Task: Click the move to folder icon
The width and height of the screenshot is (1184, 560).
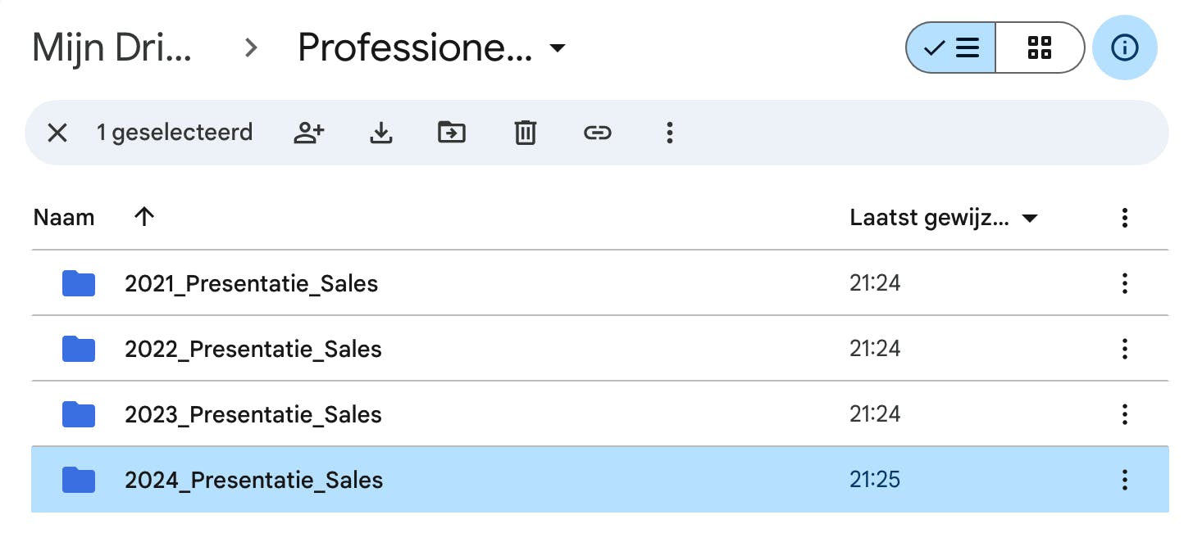Action: [x=452, y=133]
